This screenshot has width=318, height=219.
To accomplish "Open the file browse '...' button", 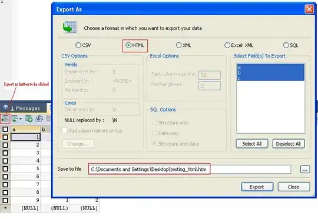I will coord(305,170).
